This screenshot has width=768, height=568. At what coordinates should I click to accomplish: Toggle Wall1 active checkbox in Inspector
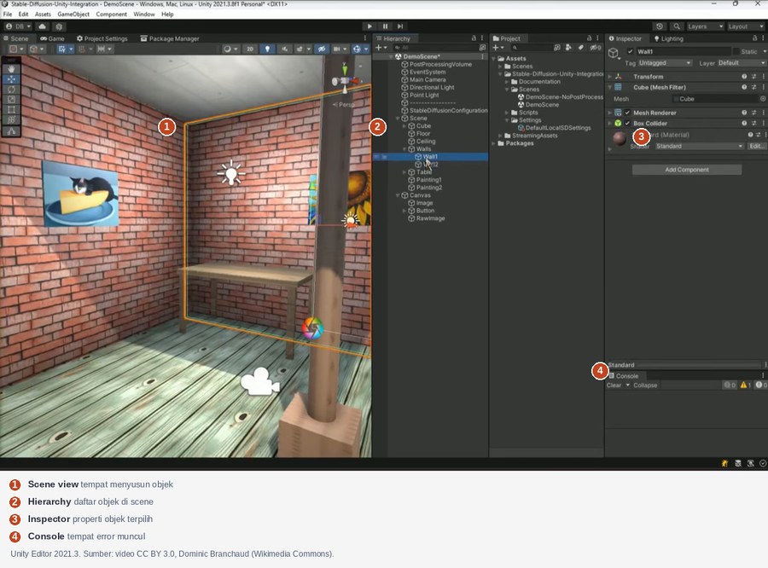click(630, 51)
